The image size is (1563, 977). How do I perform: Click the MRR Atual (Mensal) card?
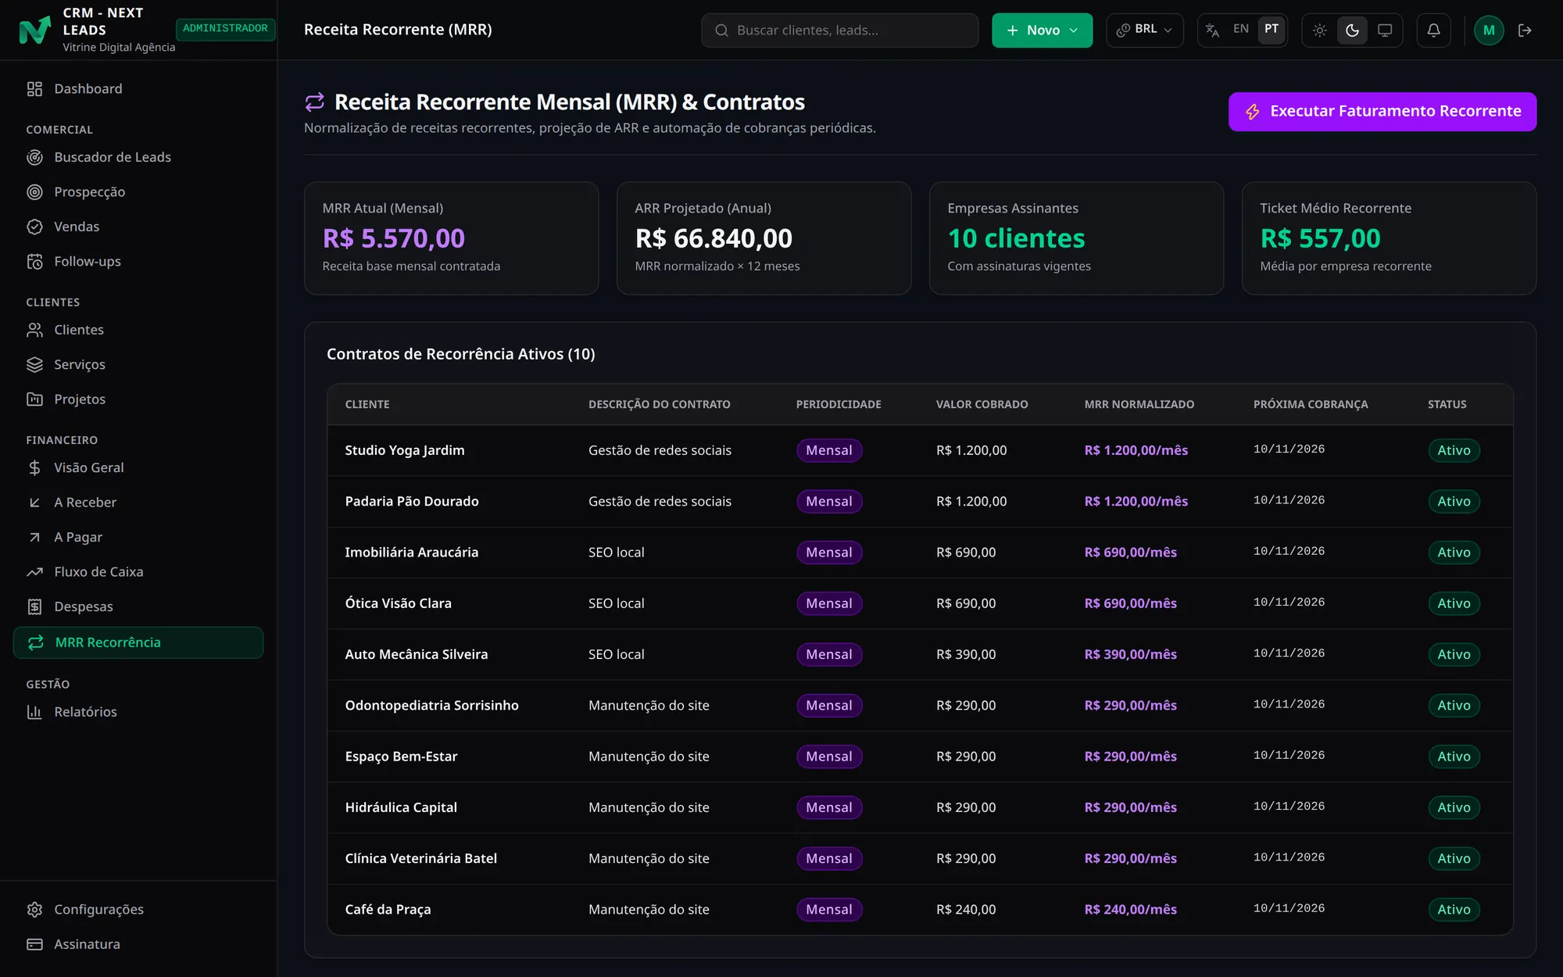[451, 238]
